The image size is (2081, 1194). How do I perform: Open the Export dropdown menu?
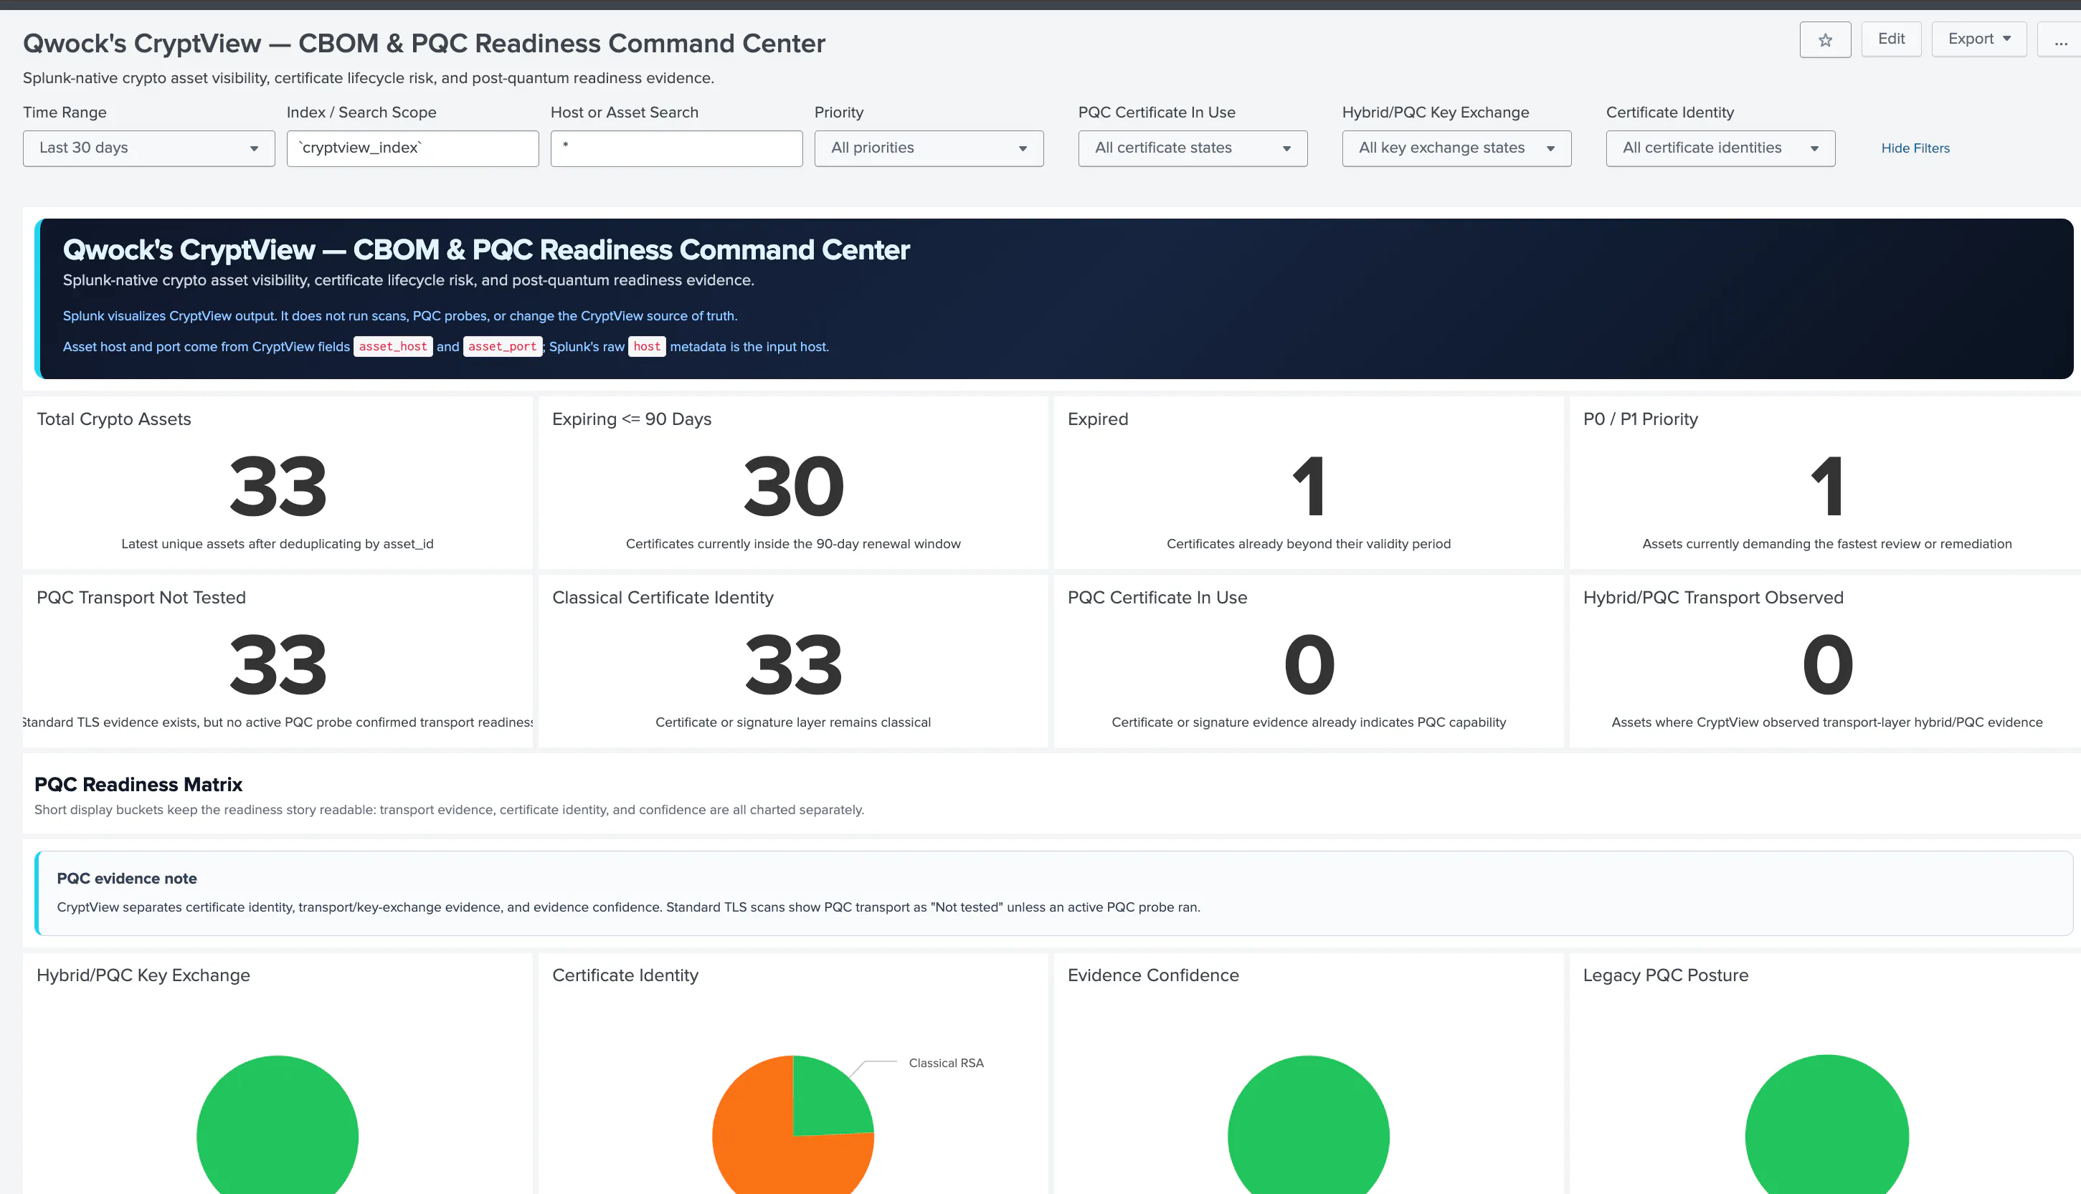pyautogui.click(x=1978, y=39)
